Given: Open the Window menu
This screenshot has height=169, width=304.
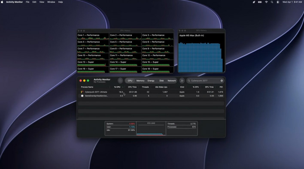Looking at the screenshot, I should [51, 2].
